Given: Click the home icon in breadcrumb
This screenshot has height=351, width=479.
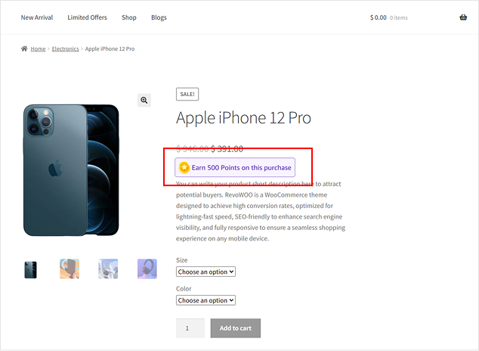Looking at the screenshot, I should [24, 48].
